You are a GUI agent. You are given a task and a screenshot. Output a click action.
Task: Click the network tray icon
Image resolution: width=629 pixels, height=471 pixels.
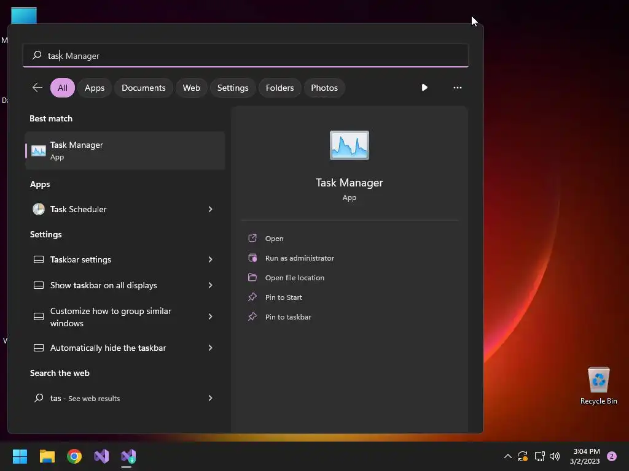tap(539, 456)
